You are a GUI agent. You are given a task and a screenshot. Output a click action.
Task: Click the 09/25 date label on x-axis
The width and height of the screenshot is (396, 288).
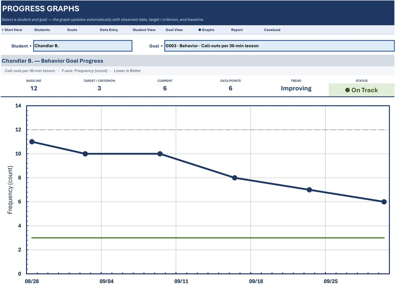click(x=330, y=281)
